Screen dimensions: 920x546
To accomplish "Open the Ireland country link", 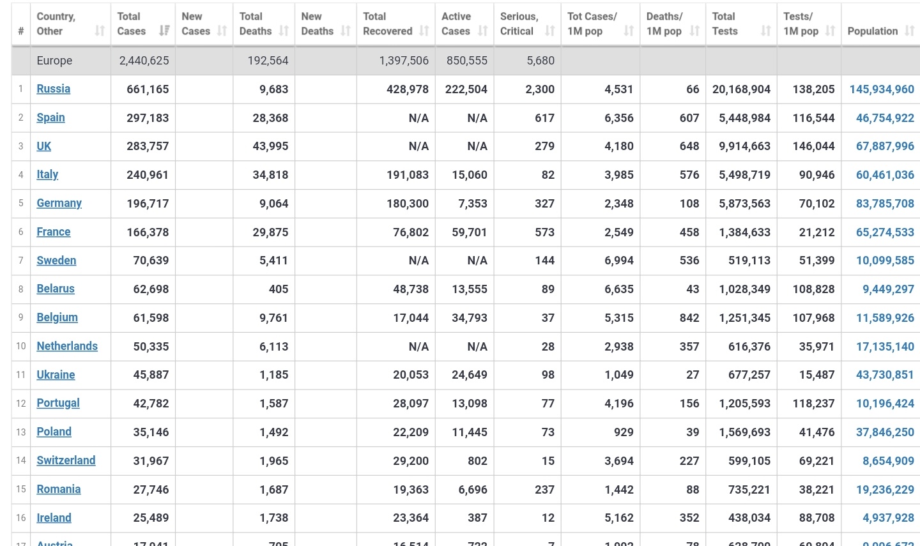I will (54, 518).
